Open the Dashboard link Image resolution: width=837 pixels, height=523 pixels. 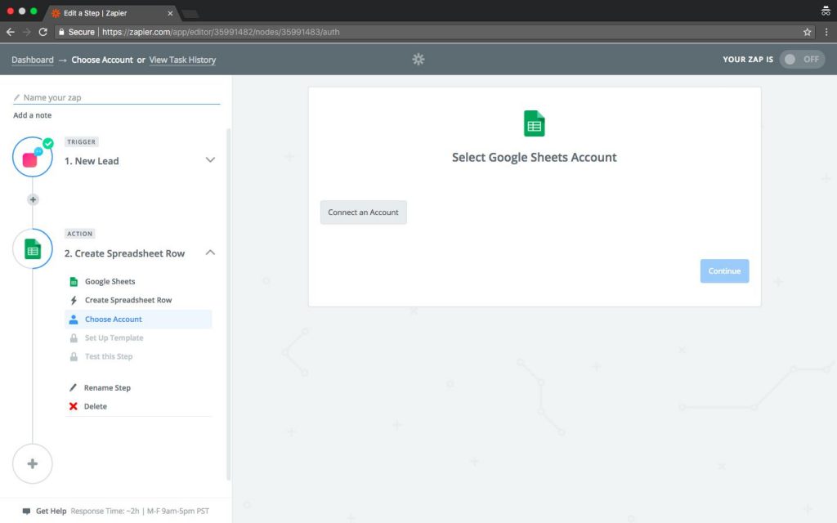pyautogui.click(x=33, y=60)
